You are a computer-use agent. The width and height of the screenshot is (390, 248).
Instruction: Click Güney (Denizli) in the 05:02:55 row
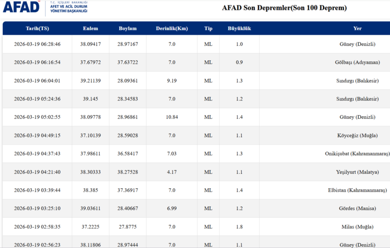pyautogui.click(x=358, y=117)
